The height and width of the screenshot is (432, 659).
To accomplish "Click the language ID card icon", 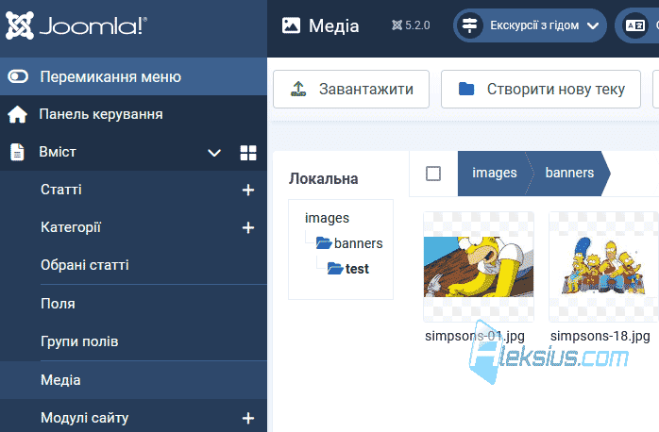I will (635, 25).
